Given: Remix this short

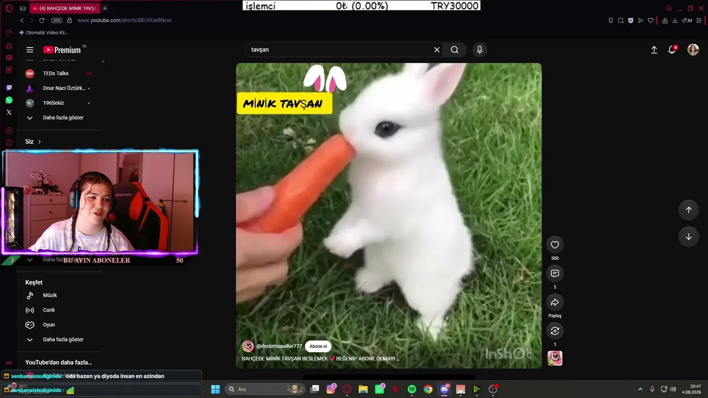Looking at the screenshot, I should click(x=555, y=331).
